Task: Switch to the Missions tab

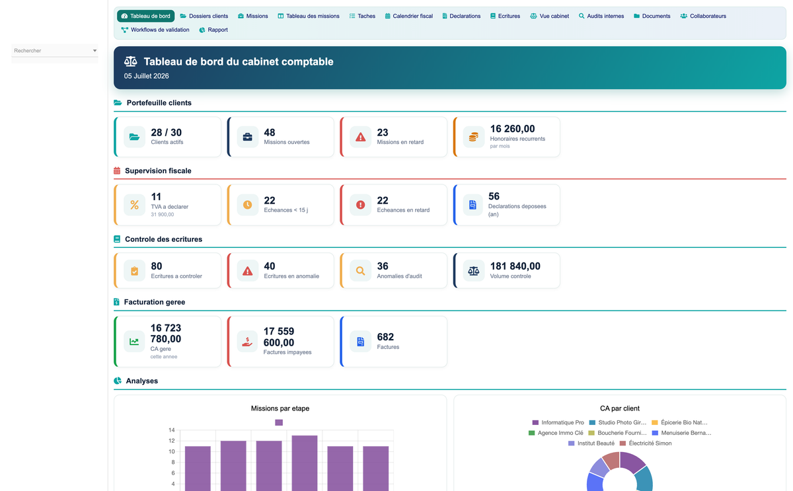Action: tap(252, 16)
